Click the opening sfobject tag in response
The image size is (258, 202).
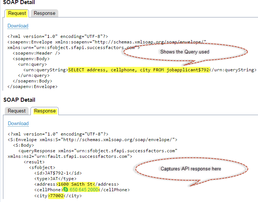[x=42, y=167]
